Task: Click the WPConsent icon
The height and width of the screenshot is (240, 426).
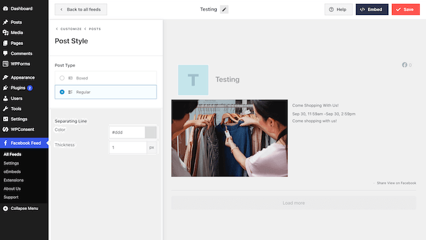Action: click(6, 129)
